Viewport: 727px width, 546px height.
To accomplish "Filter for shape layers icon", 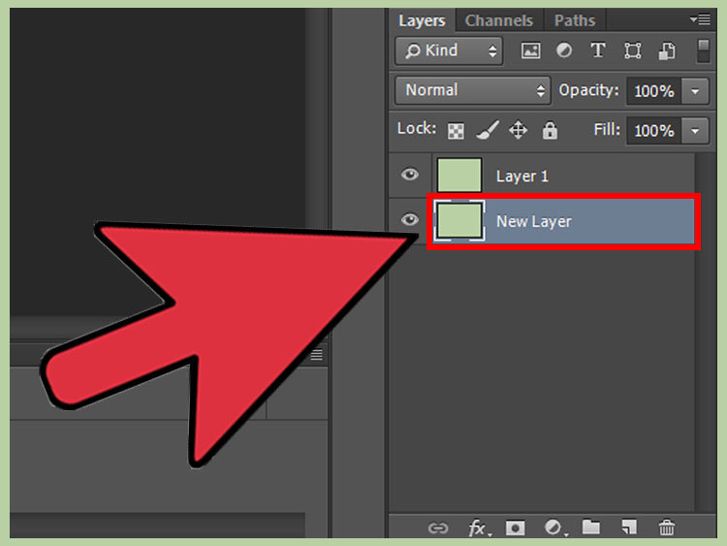I will pyautogui.click(x=632, y=50).
